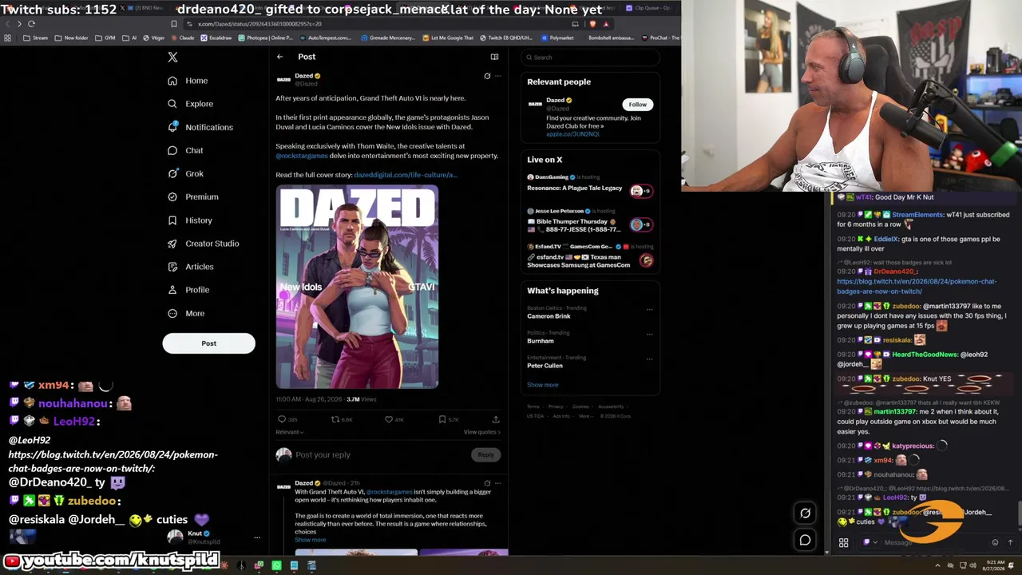Open the Relevant replies sort dropdown
The image size is (1022, 575).
(289, 432)
